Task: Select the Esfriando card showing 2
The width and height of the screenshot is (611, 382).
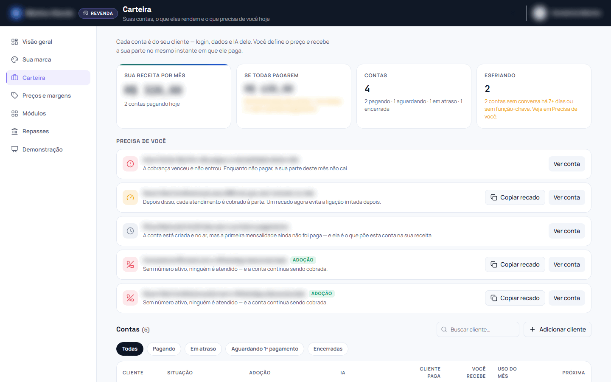Action: 534,96
